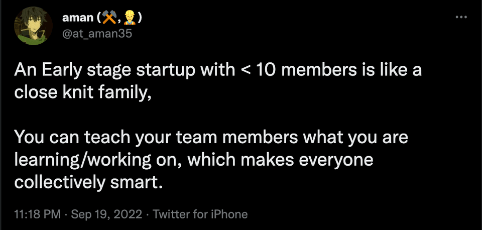Click the 11:18 PM timestamp
Image resolution: width=482 pixels, height=230 pixels.
(x=37, y=214)
